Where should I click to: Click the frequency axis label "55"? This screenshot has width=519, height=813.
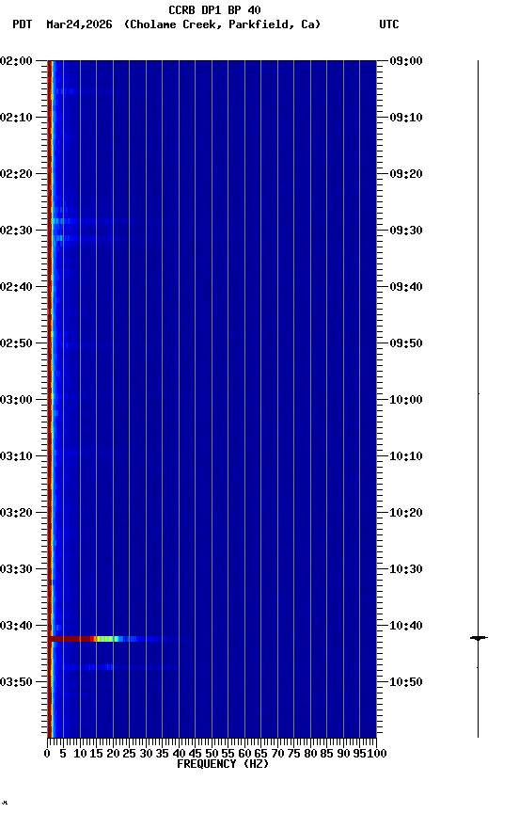pos(228,754)
